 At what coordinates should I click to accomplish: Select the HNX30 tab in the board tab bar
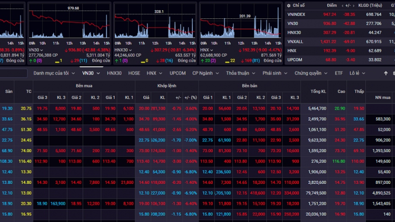tap(114, 73)
